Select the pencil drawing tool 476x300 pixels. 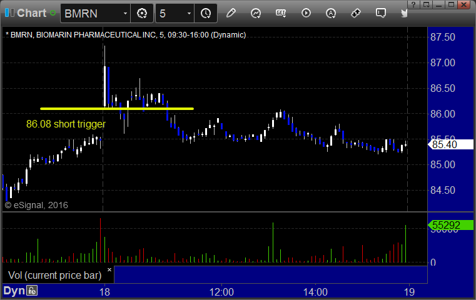(x=231, y=12)
